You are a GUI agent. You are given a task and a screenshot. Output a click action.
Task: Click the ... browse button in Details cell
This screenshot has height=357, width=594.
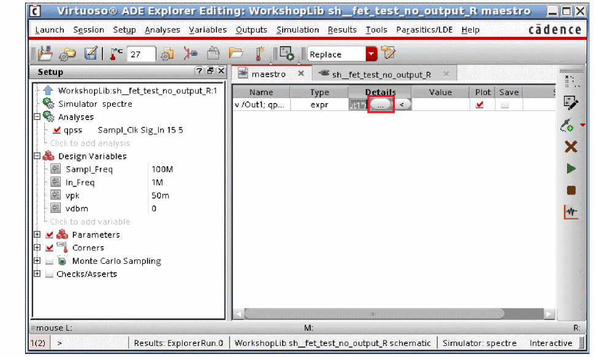pos(381,105)
